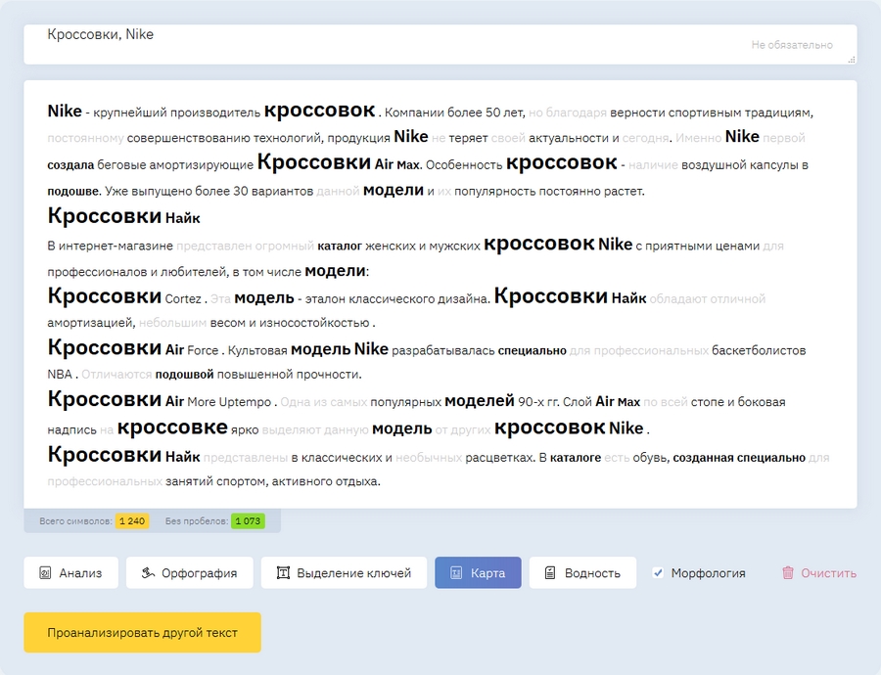Click Проанализировать другой текст button
This screenshot has height=675, width=881.
click(x=142, y=632)
